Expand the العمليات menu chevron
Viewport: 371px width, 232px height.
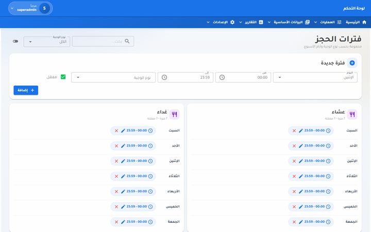[x=315, y=22]
